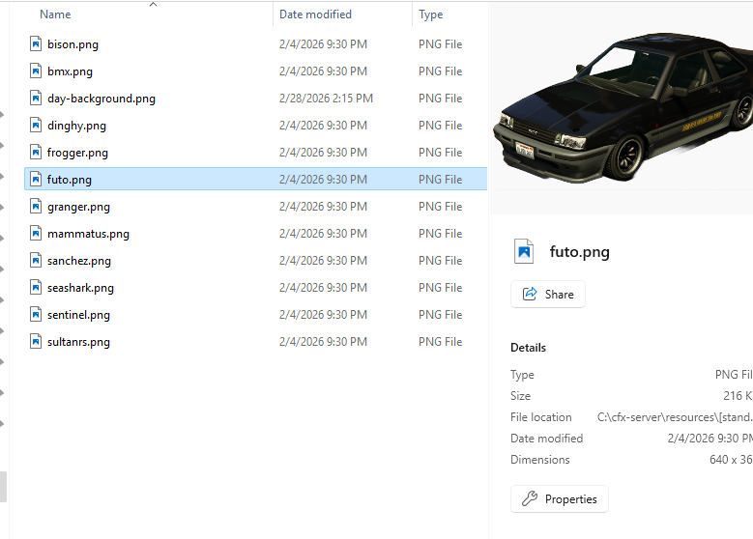This screenshot has height=539, width=753.
Task: Select the file name sentinel.png
Action: point(78,314)
